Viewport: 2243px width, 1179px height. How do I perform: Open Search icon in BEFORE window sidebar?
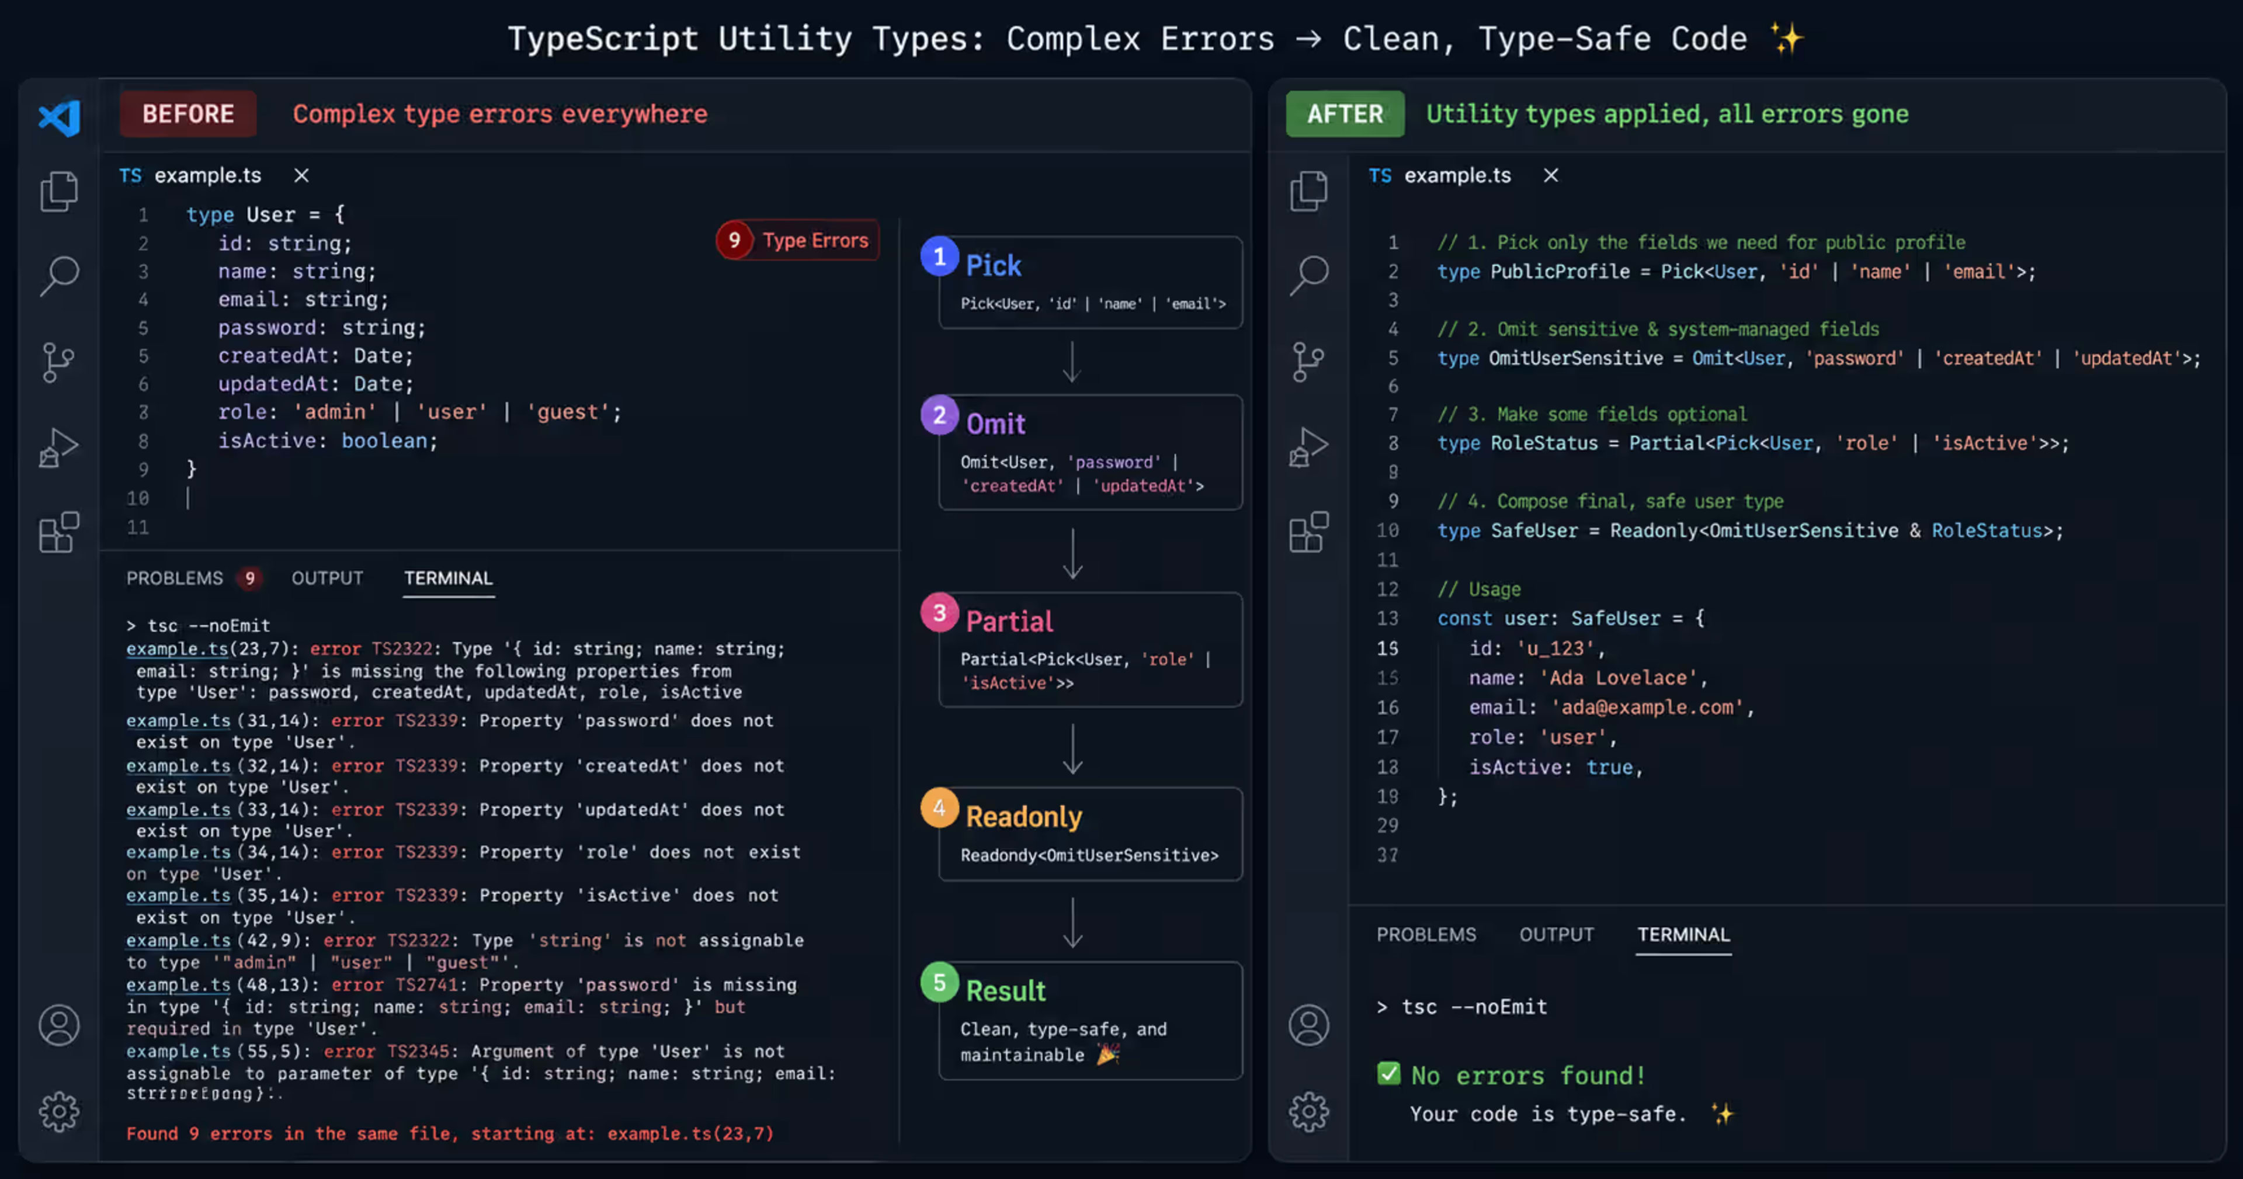coord(59,276)
